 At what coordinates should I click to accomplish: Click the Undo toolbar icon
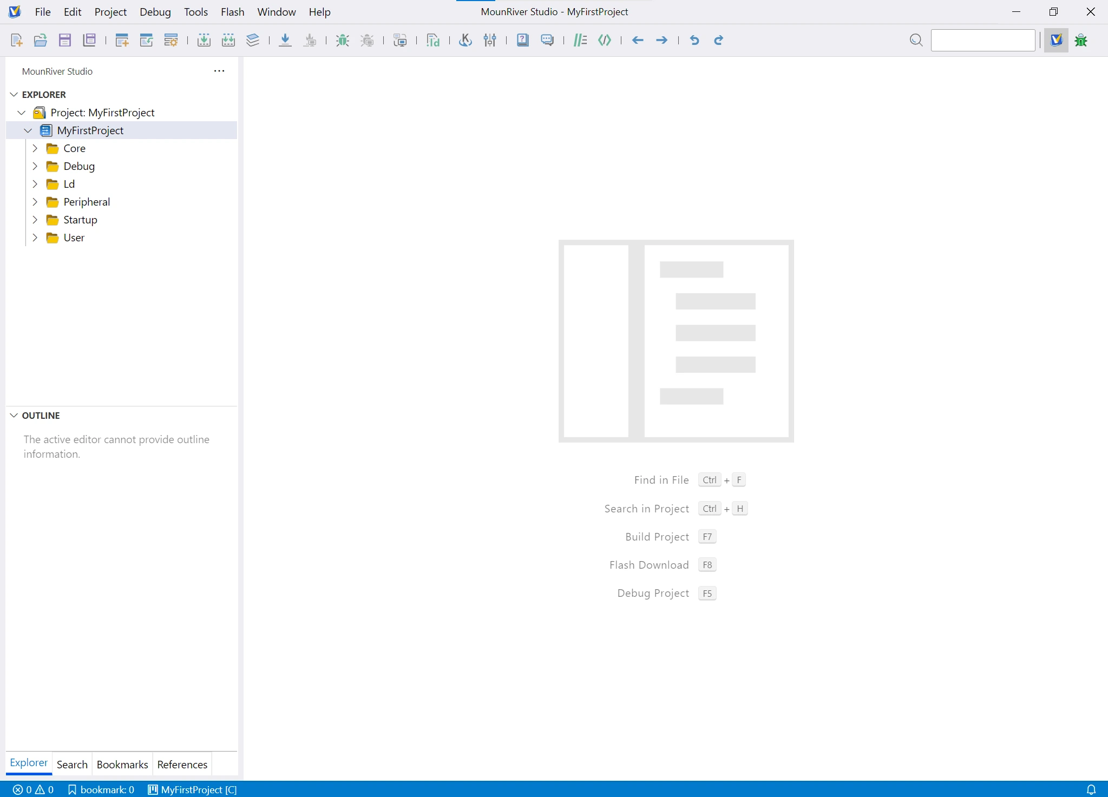pyautogui.click(x=694, y=40)
